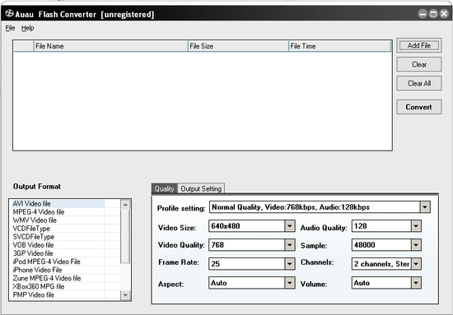
Task: Start conversion with the Convert button
Action: (419, 107)
